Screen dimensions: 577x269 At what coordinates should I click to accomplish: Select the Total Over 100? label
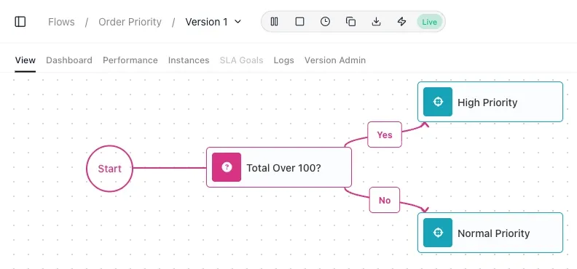(283, 168)
